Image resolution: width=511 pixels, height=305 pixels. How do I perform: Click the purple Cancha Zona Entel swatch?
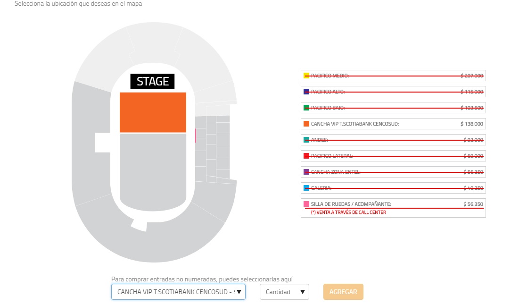coord(306,172)
